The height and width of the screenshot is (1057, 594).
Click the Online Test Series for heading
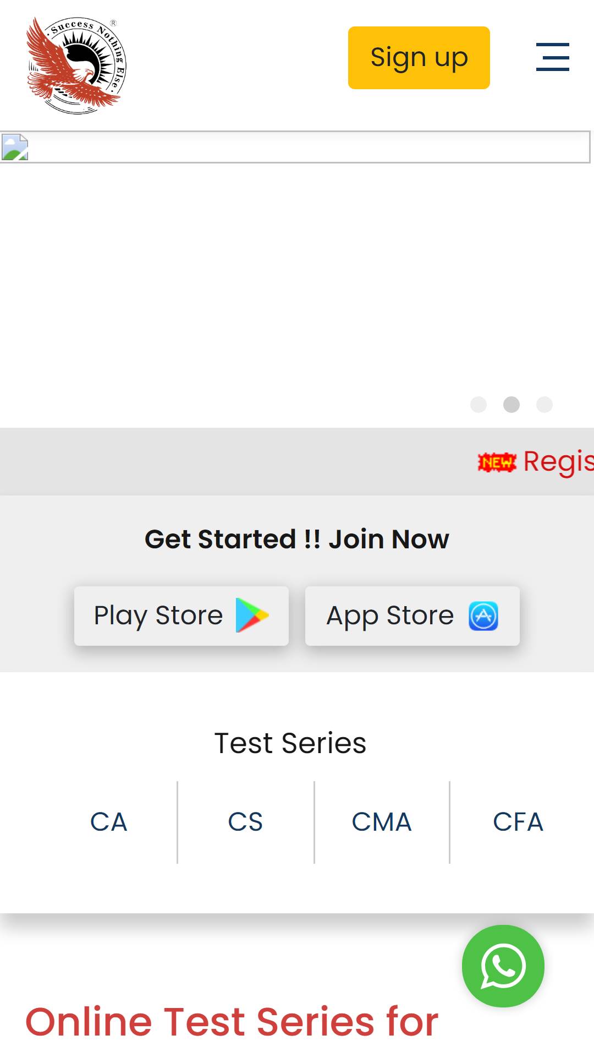[232, 1022]
